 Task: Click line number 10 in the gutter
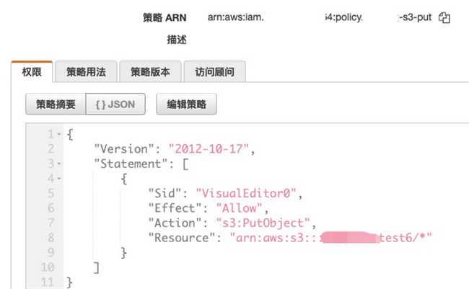(48, 267)
